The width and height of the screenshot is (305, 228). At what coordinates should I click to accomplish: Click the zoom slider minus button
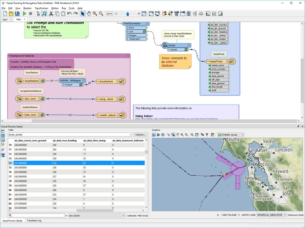click(x=116, y=14)
